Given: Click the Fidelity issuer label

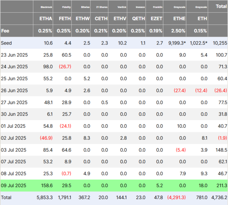Looking at the screenshot, I should [x=66, y=7].
